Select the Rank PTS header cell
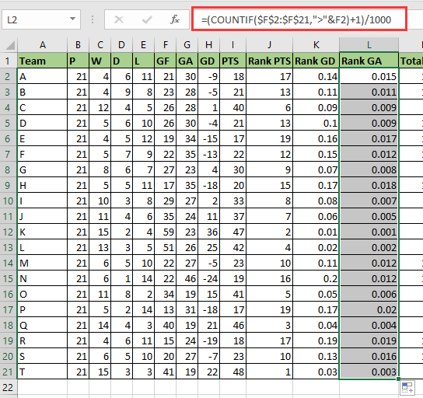Image resolution: width=423 pixels, height=398 pixels. tap(269, 61)
